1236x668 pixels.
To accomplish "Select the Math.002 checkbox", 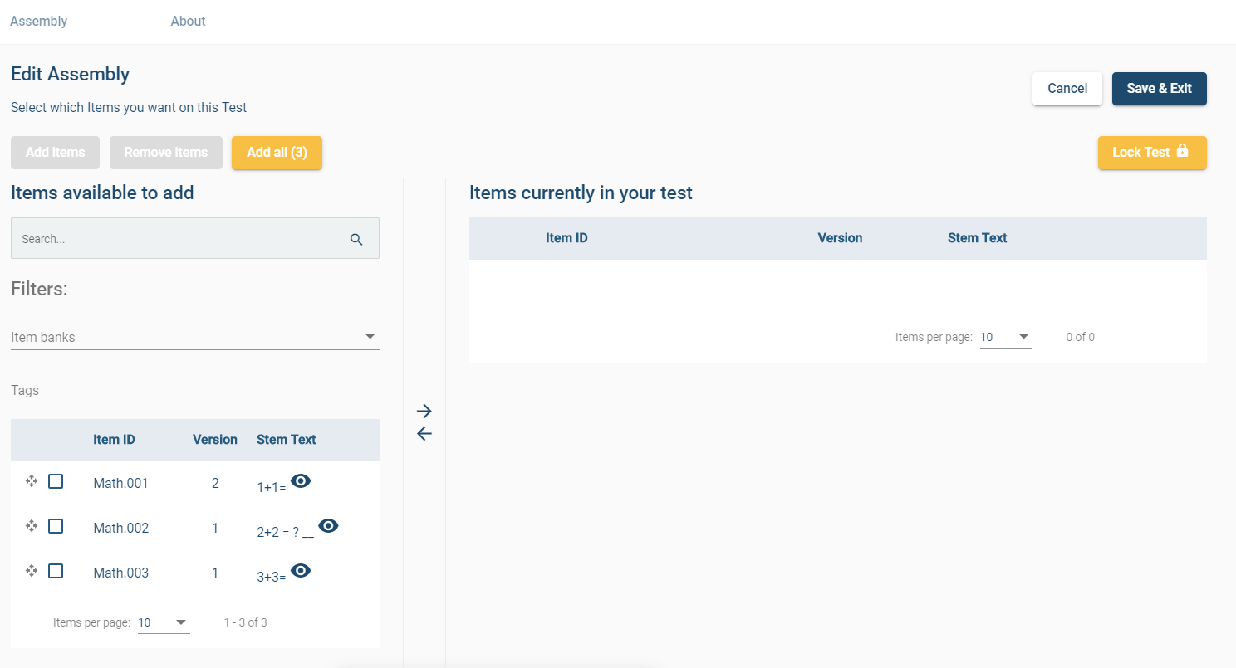I will [56, 526].
